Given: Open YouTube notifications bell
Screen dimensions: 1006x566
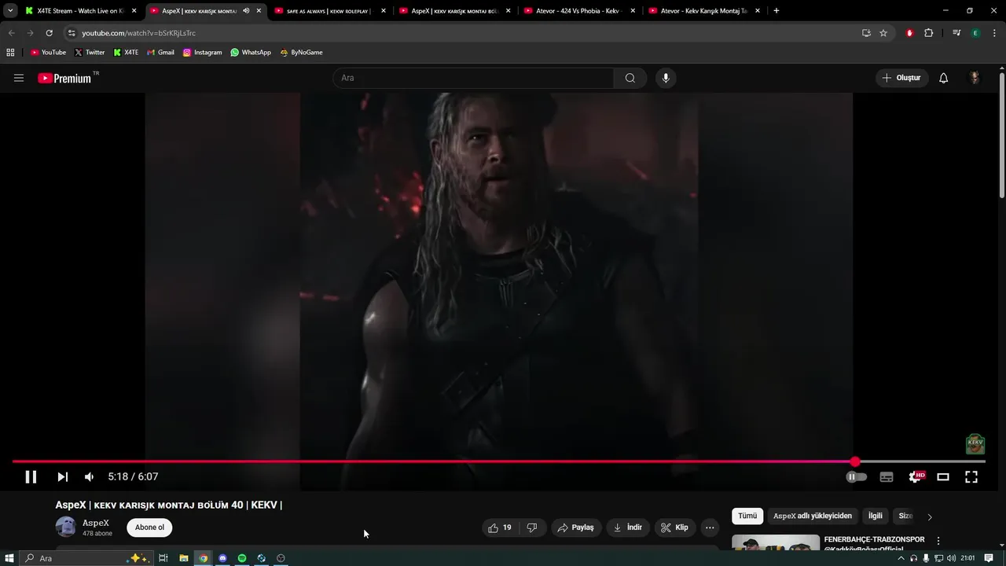Looking at the screenshot, I should point(944,78).
